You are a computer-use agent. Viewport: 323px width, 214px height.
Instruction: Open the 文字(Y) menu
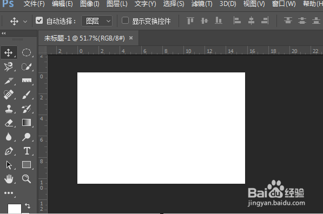(145, 4)
